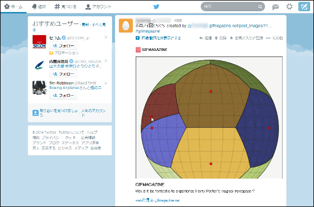Favorite tweet via お気に入りに登録 star
The image size is (314, 207).
(246, 38)
